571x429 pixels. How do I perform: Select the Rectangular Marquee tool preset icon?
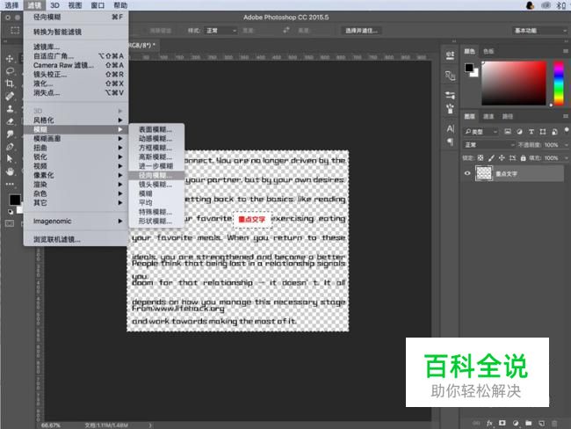(15, 30)
